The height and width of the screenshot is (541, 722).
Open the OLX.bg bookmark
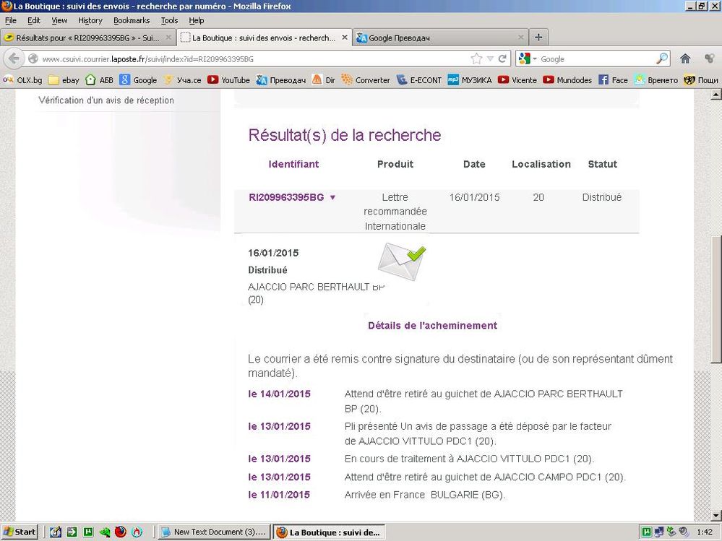click(x=22, y=80)
